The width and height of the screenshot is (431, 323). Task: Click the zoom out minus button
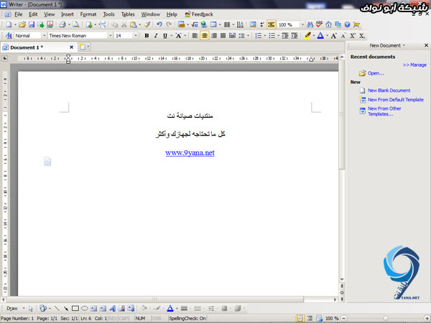click(343, 318)
